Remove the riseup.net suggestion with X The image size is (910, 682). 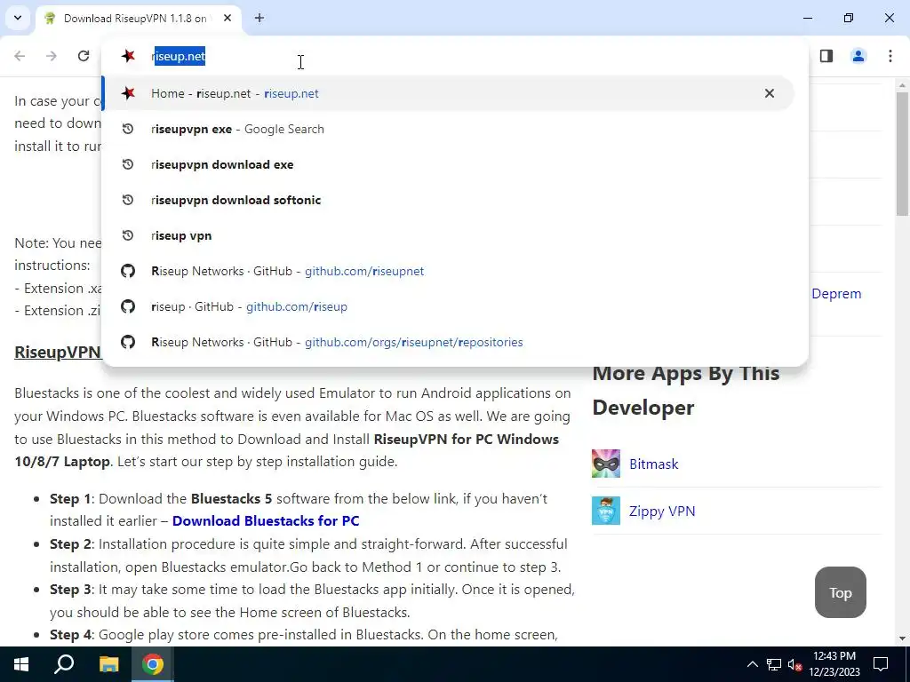770,93
